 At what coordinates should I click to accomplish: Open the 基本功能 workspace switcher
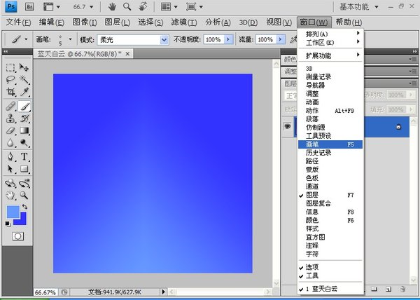coord(359,7)
